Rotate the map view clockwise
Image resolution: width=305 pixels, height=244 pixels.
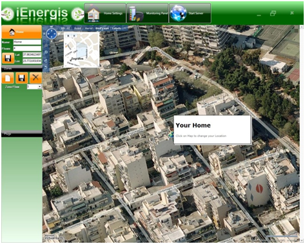(x=46, y=61)
